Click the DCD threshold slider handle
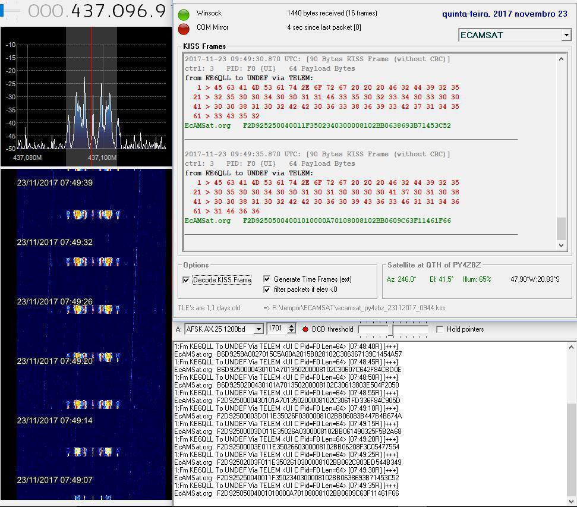577x507 pixels. click(391, 329)
